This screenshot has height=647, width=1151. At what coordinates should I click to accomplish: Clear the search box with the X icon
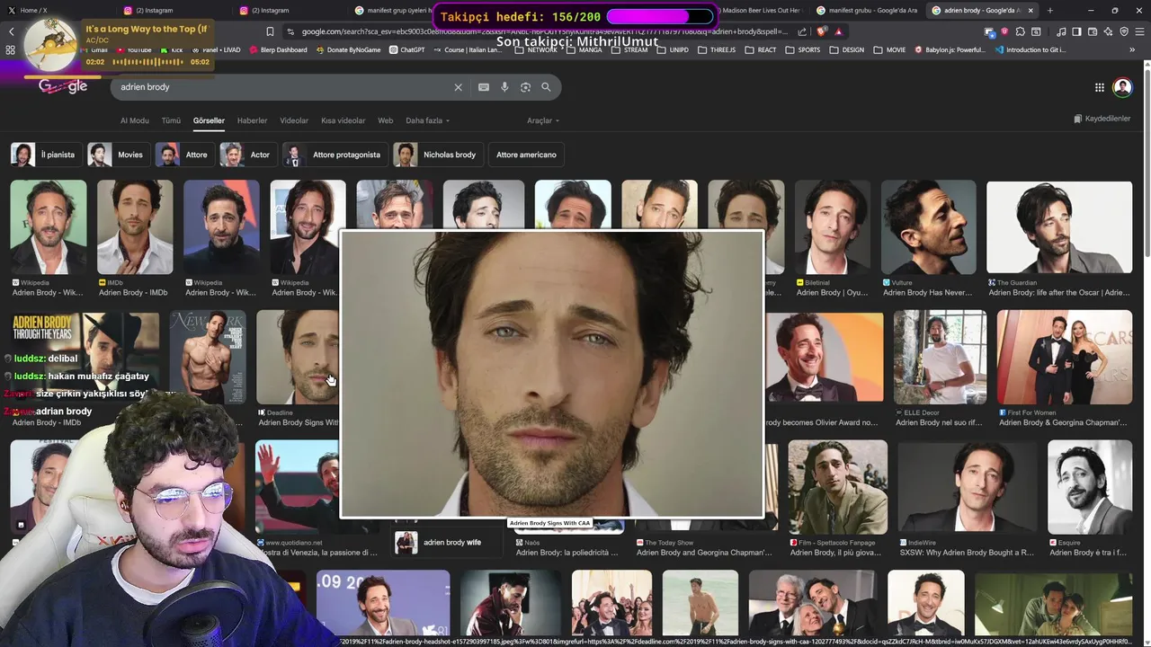pyautogui.click(x=458, y=87)
